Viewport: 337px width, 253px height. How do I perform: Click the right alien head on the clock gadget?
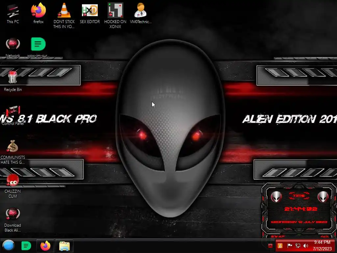point(323,196)
